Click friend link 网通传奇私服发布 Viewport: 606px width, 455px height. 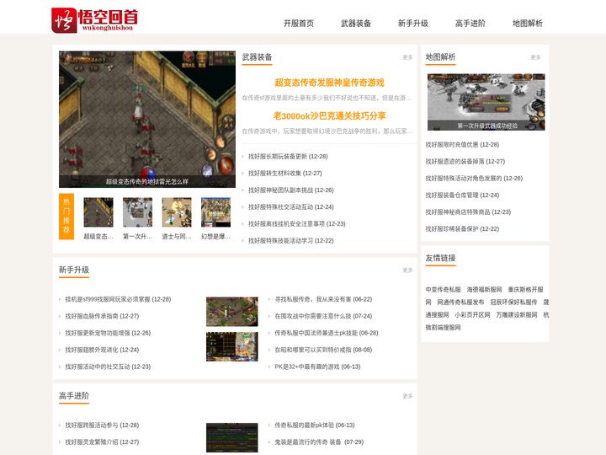pyautogui.click(x=460, y=302)
